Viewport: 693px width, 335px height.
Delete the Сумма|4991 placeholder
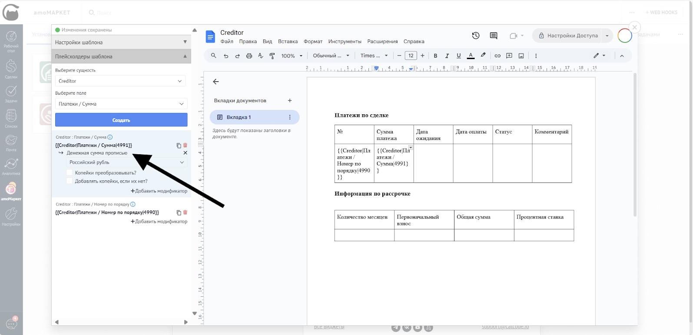185,145
